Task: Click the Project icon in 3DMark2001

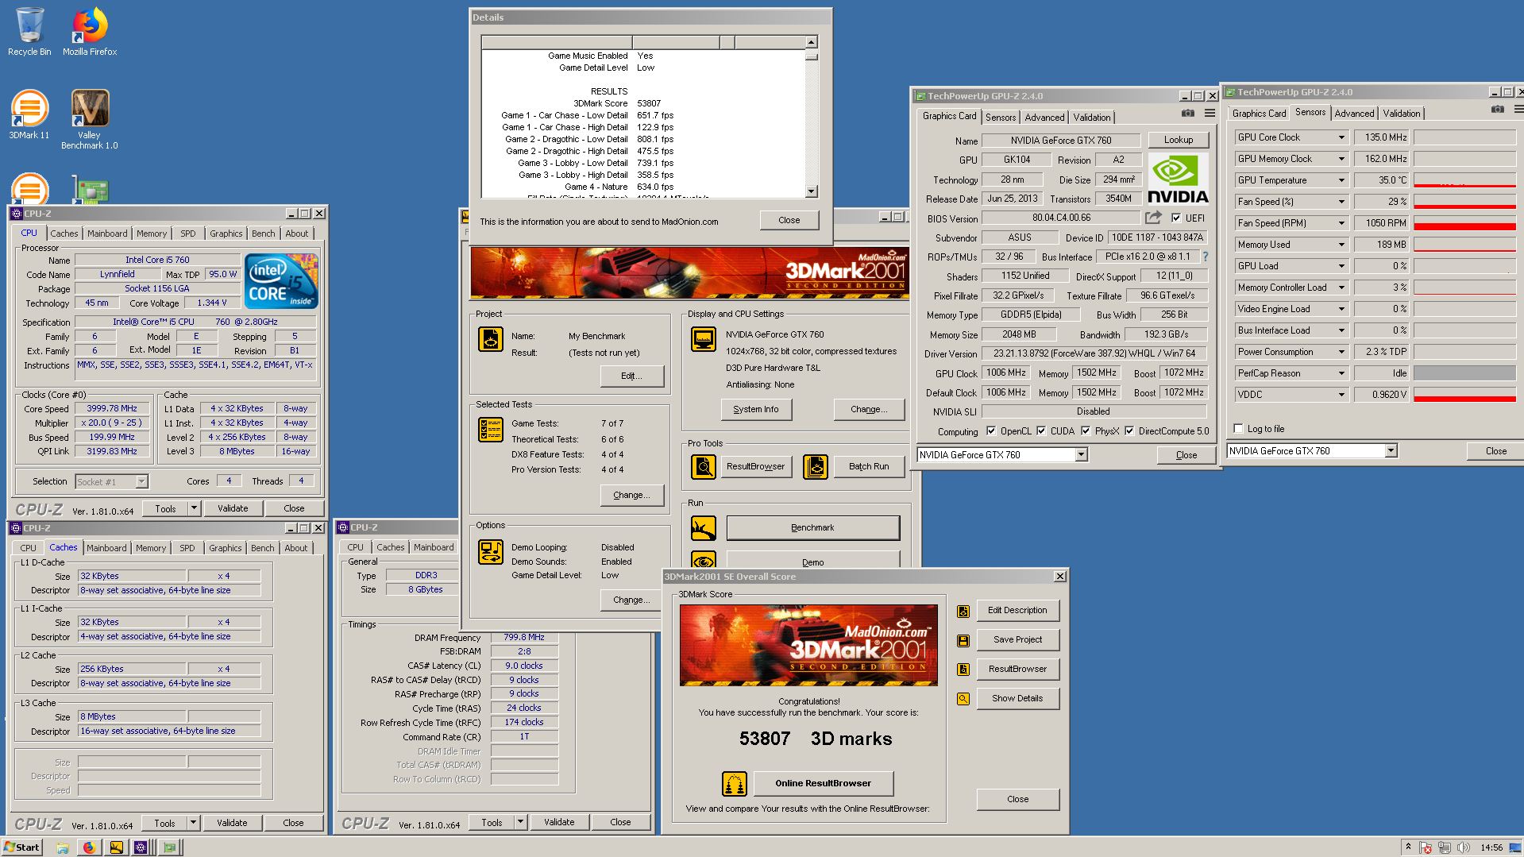Action: click(x=490, y=339)
